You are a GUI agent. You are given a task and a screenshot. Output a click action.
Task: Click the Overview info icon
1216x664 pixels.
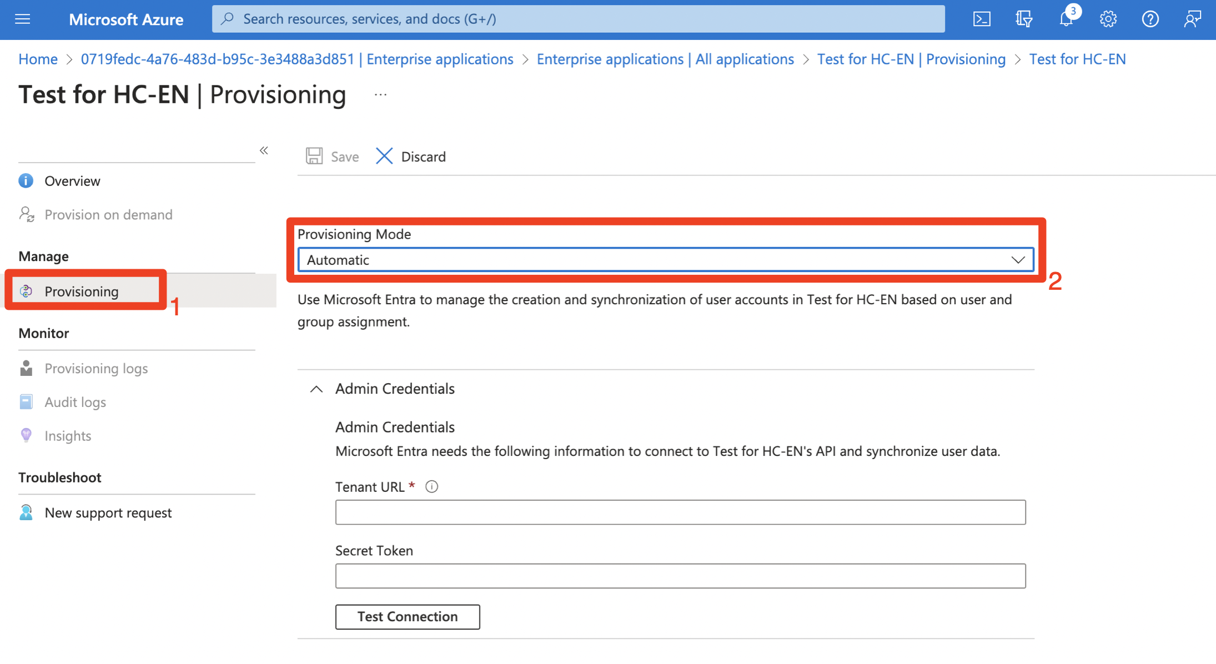(x=26, y=181)
